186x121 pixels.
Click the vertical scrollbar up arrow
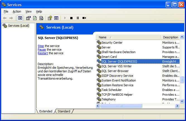[x=182, y=37]
